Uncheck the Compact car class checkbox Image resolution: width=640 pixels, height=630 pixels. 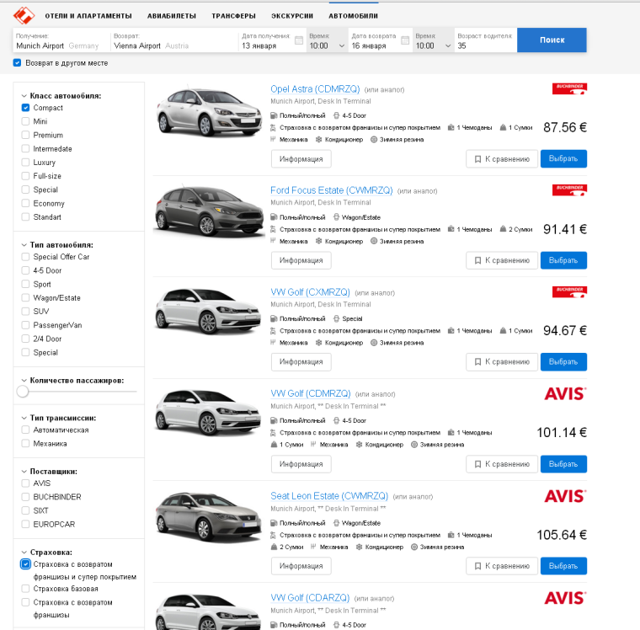click(25, 108)
